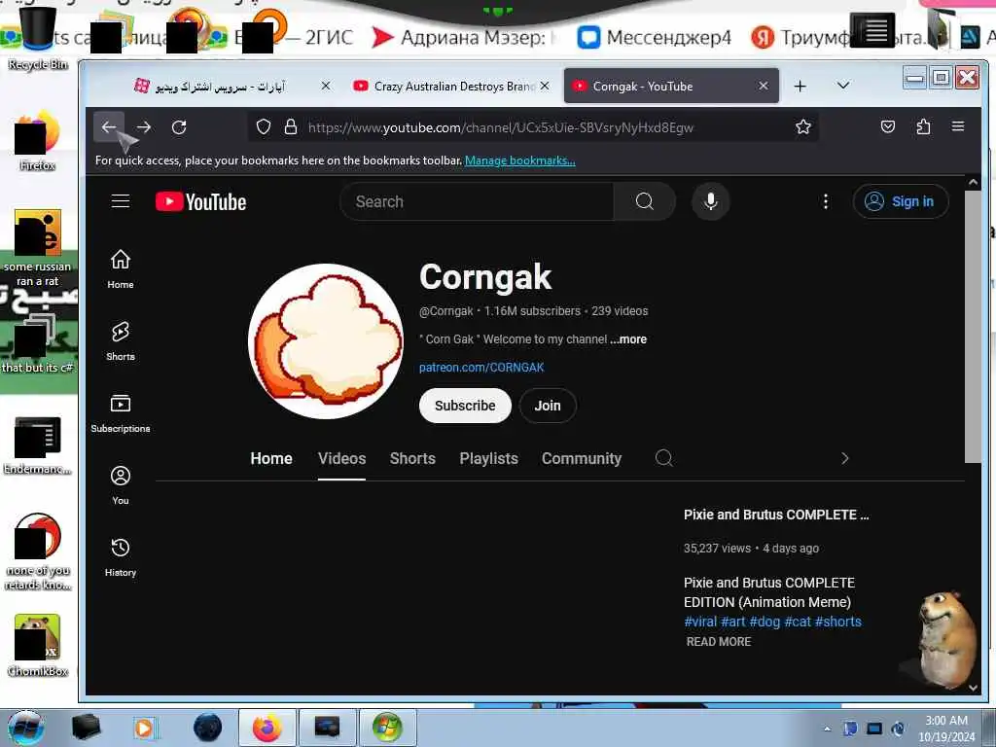The height and width of the screenshot is (747, 996).
Task: Open You in the YouTube sidebar
Action: pos(121,485)
